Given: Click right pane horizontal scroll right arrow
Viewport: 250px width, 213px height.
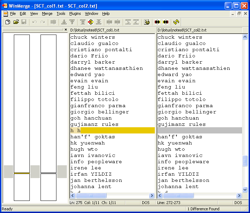Looking at the screenshot, I should click(x=239, y=195).
